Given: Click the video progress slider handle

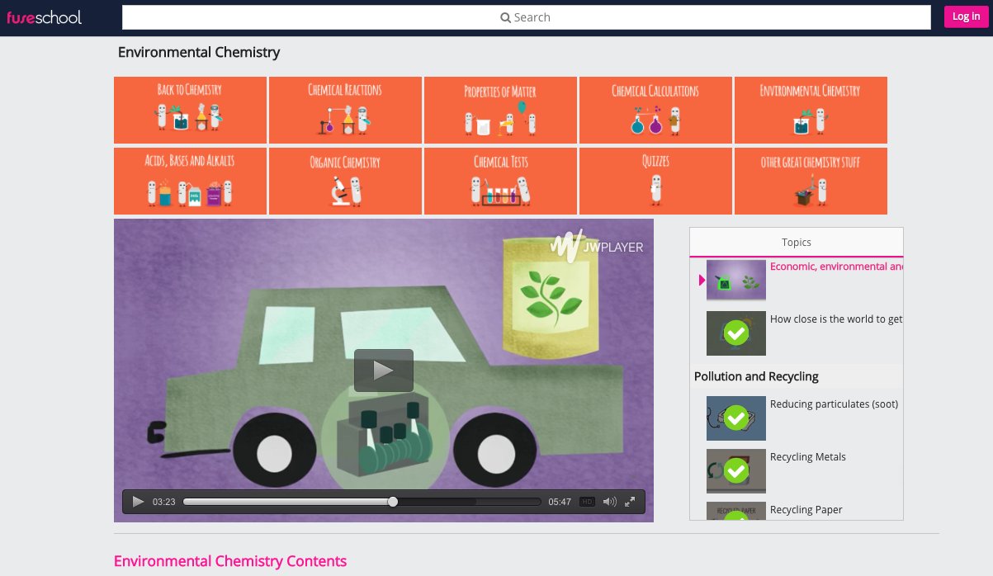Looking at the screenshot, I should (x=392, y=501).
